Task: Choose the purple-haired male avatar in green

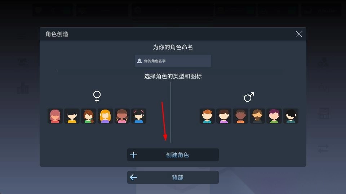Action: pos(274,116)
